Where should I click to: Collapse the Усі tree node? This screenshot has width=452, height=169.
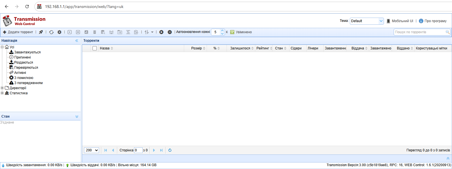click(x=2, y=47)
